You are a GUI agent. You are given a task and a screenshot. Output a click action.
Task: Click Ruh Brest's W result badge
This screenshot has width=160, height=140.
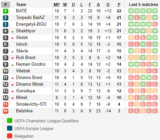click(143, 58)
